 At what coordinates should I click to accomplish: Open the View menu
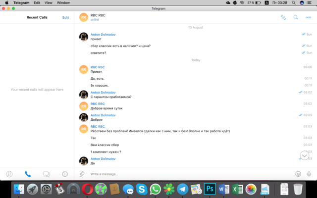[x=49, y=3]
